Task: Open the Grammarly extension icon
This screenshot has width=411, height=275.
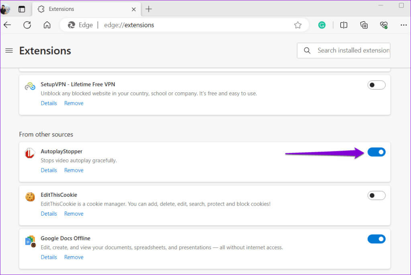Action: pos(322,25)
